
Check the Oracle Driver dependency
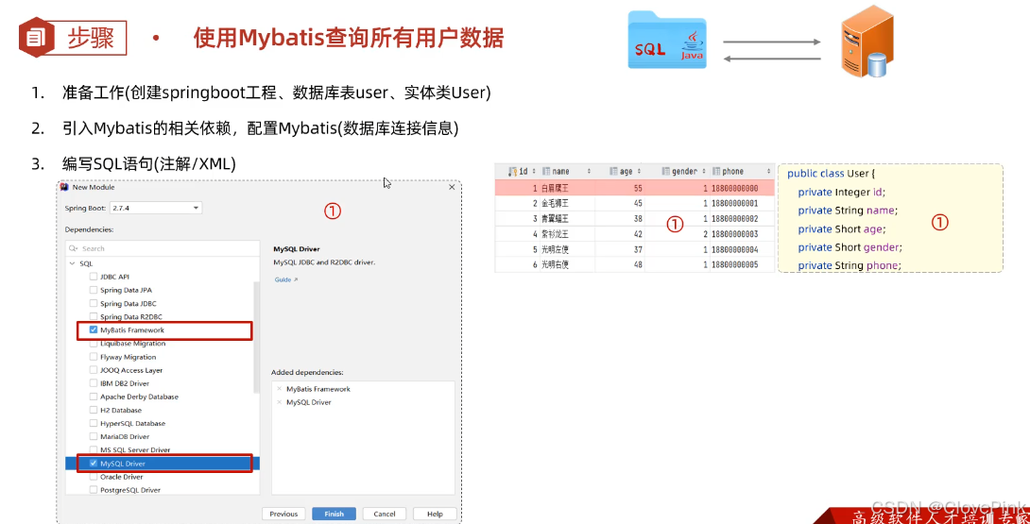(94, 477)
